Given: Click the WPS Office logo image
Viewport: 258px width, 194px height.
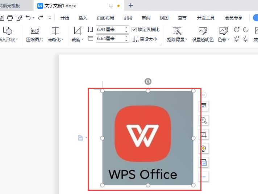Looking at the screenshot, I should point(148,138).
